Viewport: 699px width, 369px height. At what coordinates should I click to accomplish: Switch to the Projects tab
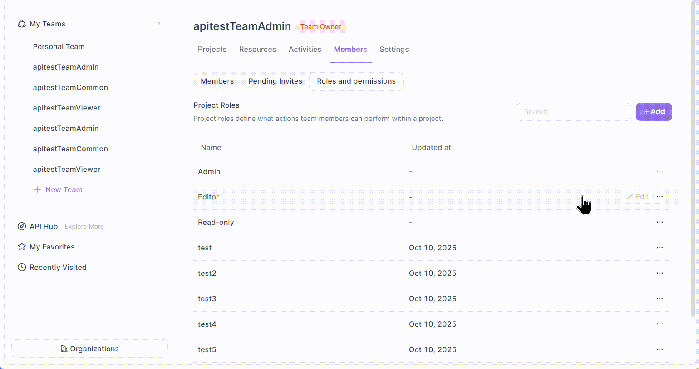click(x=212, y=49)
